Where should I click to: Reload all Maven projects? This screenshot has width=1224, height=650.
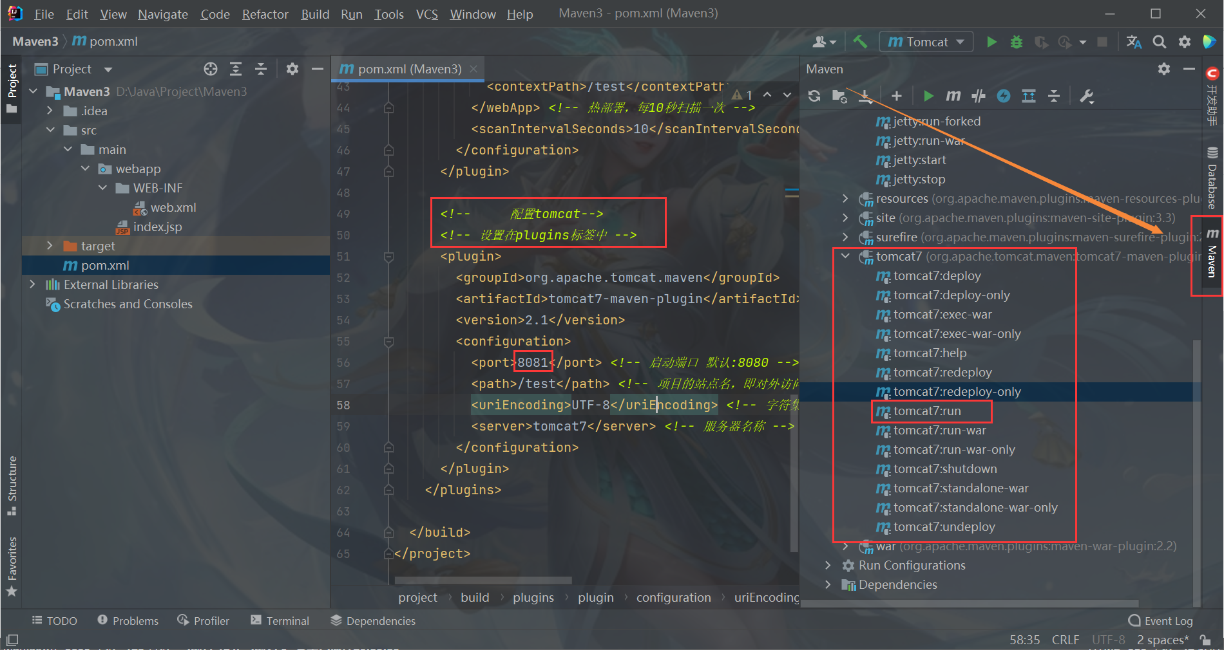(x=814, y=96)
